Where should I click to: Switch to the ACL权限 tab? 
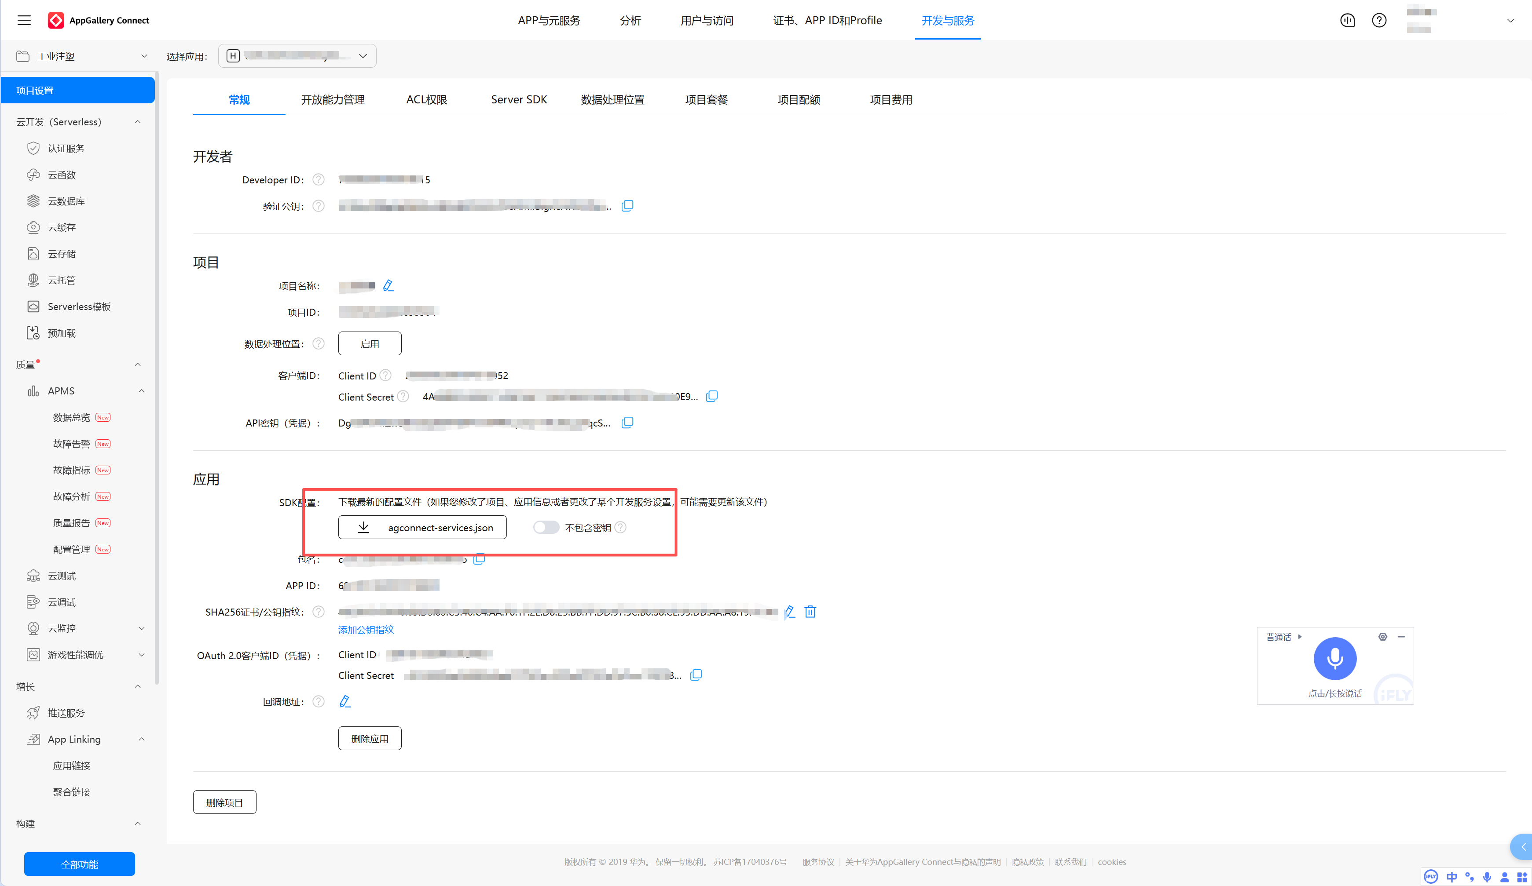pyautogui.click(x=426, y=100)
